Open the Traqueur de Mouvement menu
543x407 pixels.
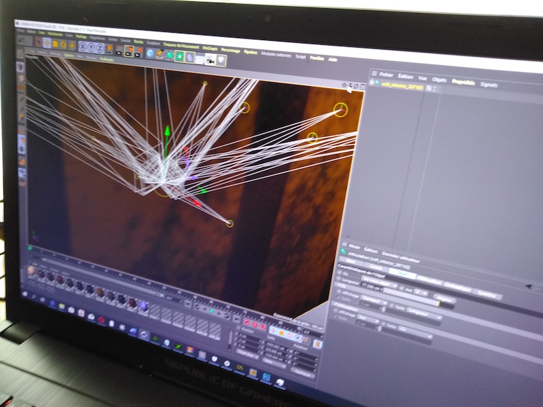181,45
